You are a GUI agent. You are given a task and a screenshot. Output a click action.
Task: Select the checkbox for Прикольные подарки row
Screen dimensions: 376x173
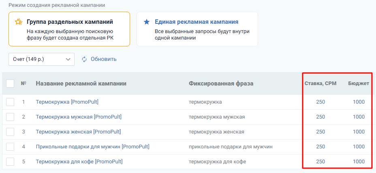10,147
